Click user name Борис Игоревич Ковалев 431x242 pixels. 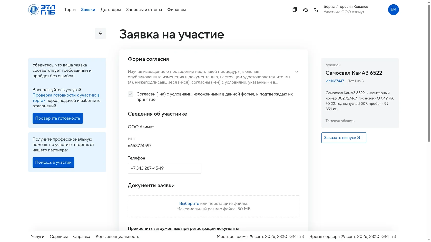[x=346, y=7]
